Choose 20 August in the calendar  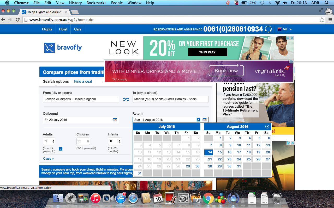point(266,152)
